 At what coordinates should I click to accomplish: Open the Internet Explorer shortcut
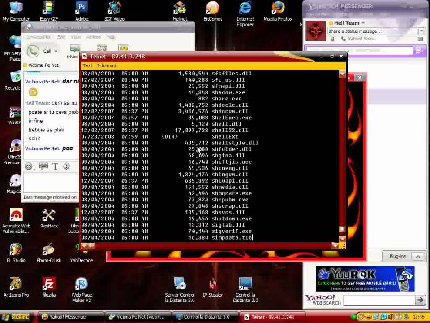coord(245,14)
